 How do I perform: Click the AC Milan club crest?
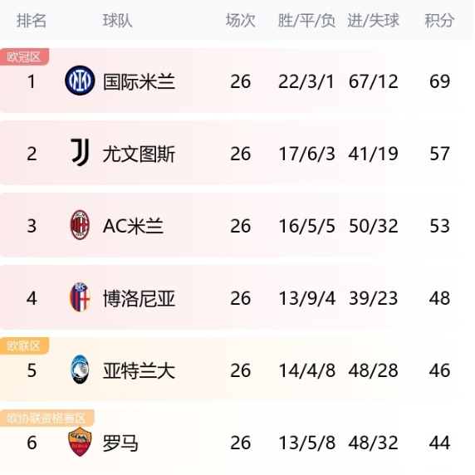[x=80, y=225]
